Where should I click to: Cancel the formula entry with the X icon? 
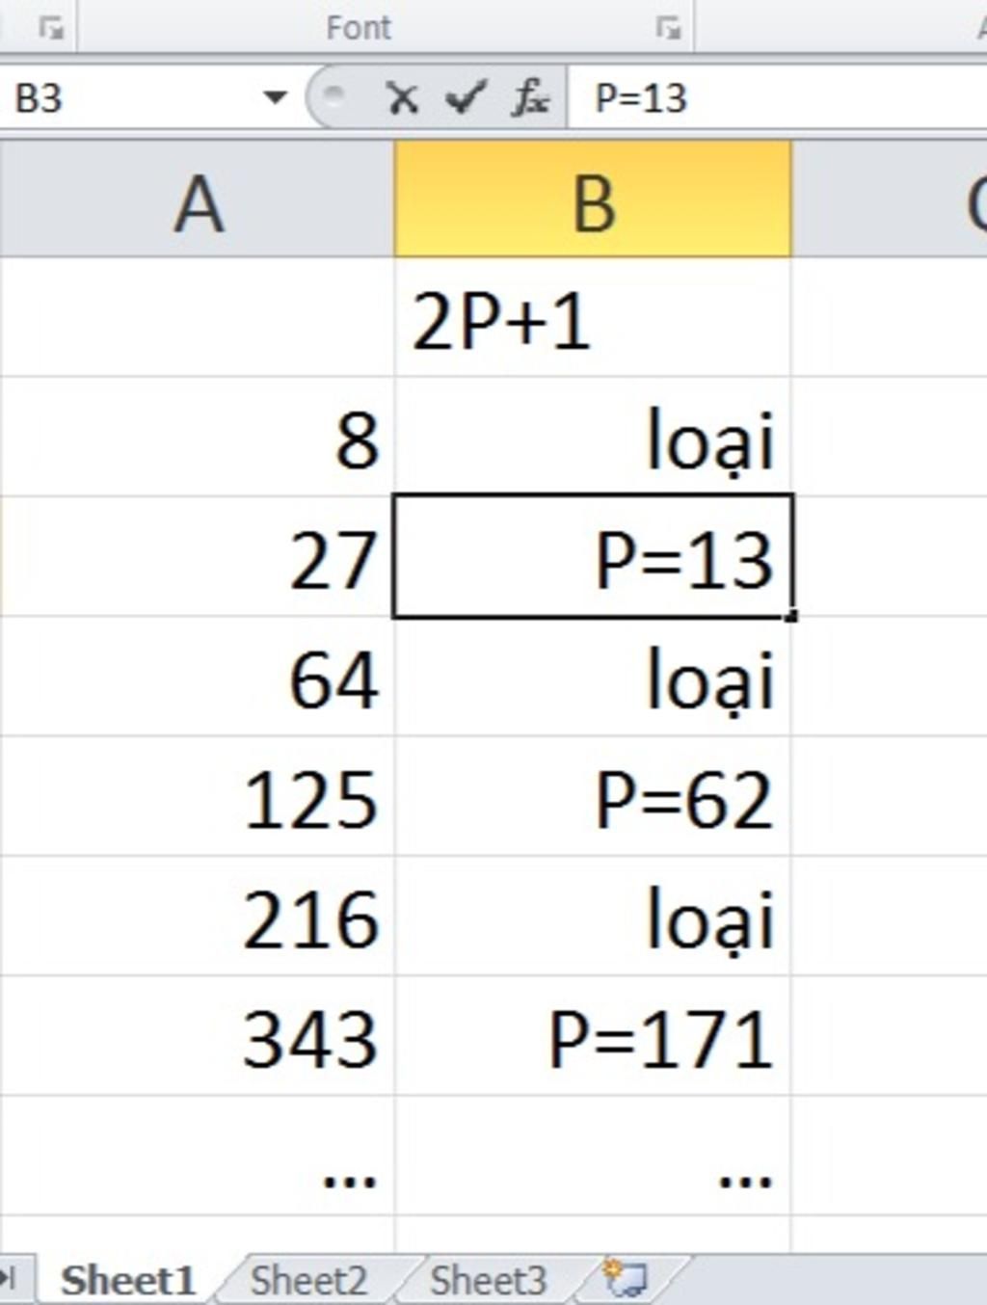coord(401,97)
